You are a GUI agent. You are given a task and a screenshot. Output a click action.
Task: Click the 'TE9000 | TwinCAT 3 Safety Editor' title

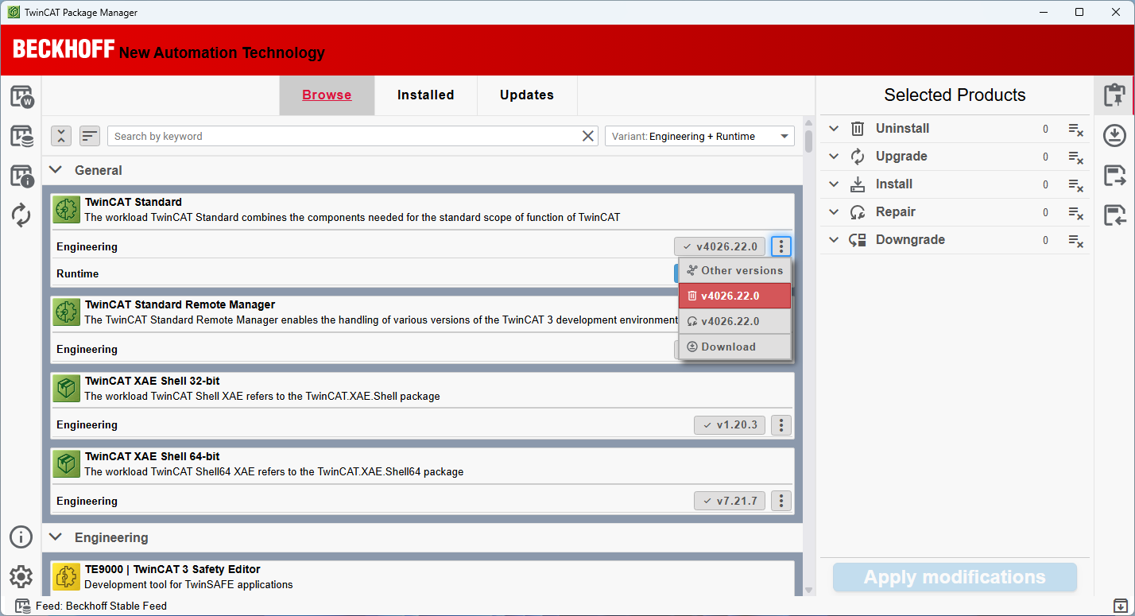click(172, 569)
